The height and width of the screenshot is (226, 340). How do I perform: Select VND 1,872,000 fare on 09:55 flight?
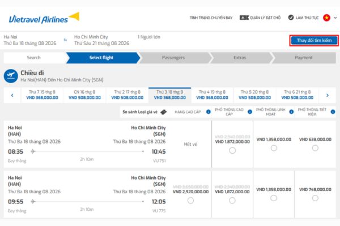coord(232,201)
